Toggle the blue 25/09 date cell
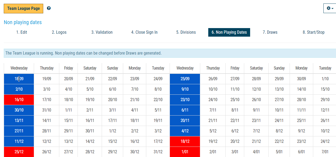The width and height of the screenshot is (336, 157). pyautogui.click(x=185, y=79)
